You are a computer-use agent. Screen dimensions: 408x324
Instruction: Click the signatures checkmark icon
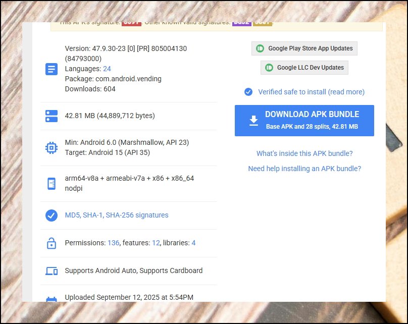tap(52, 215)
